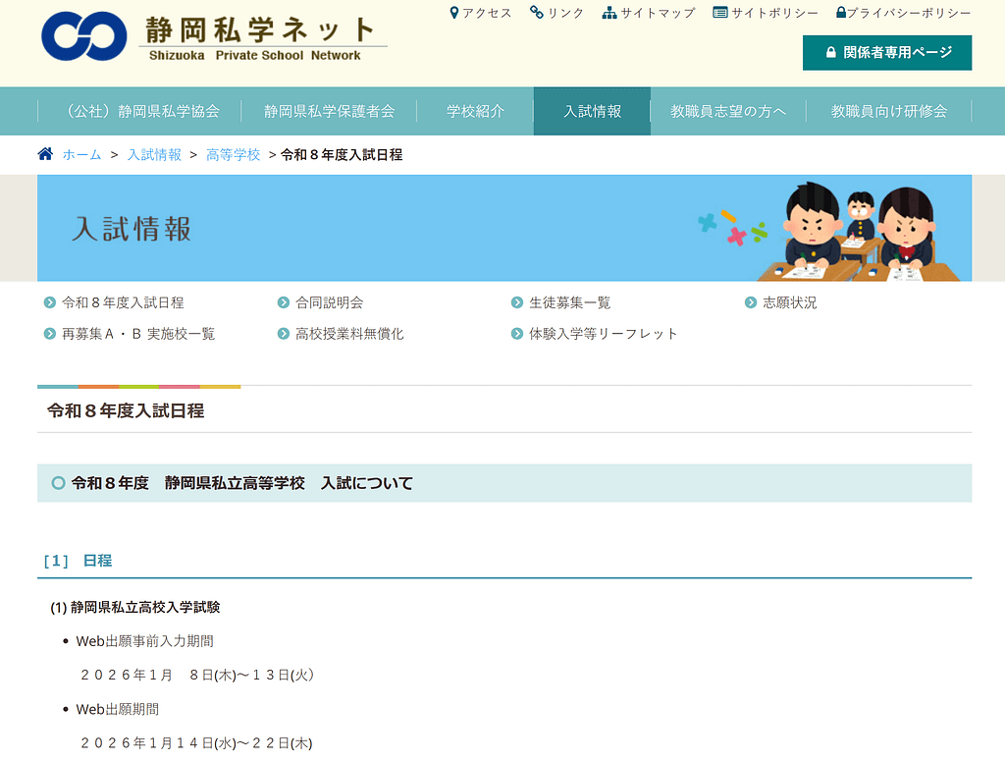
Task: Open 教職員志望の方へ navigation item
Action: click(x=728, y=111)
